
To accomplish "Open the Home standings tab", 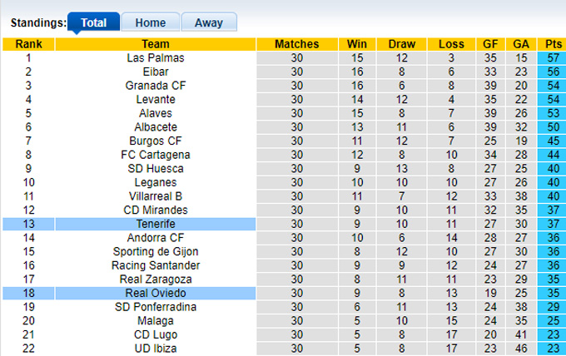I will click(150, 22).
